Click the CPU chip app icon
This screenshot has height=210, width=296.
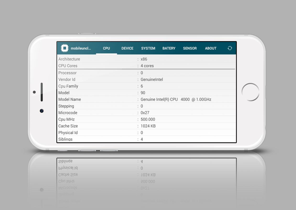(64, 48)
